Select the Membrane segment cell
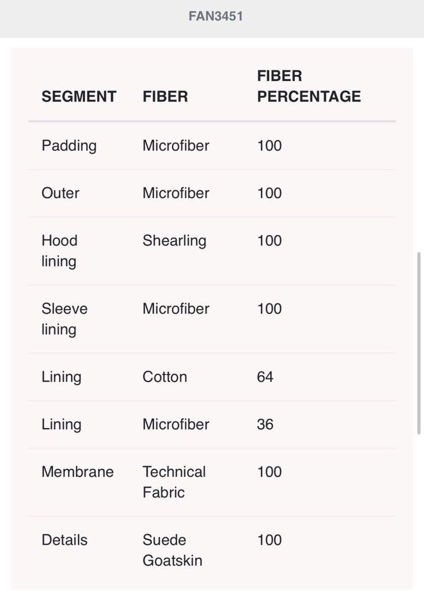Screen dimensions: 424x591 pyautogui.click(x=77, y=472)
